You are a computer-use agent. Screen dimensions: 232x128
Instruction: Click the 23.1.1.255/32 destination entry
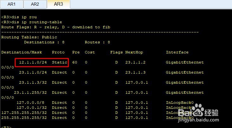pos(30,92)
